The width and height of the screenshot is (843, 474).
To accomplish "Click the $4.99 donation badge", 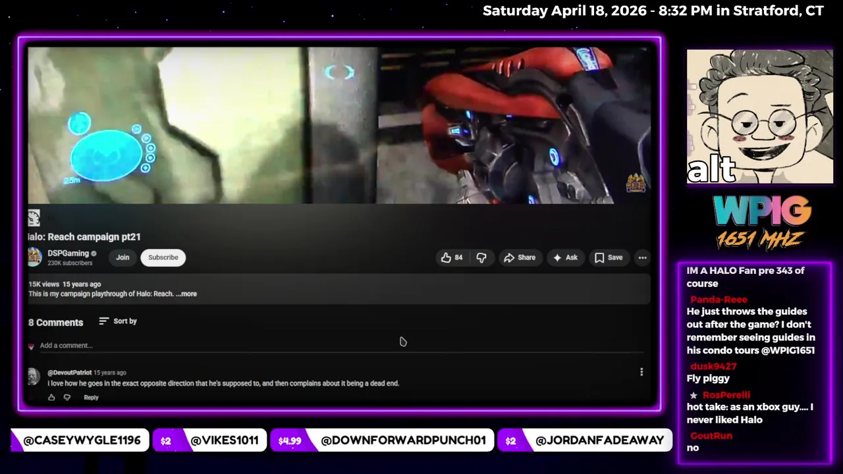I will pos(289,440).
